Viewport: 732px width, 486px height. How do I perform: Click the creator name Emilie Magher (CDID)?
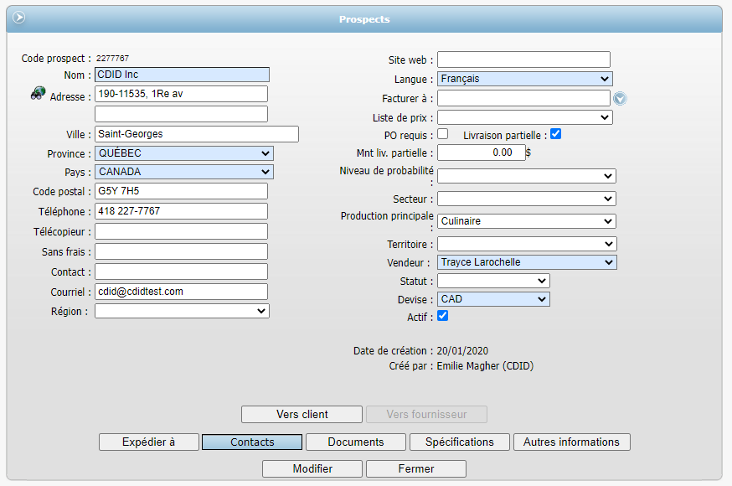pos(485,366)
